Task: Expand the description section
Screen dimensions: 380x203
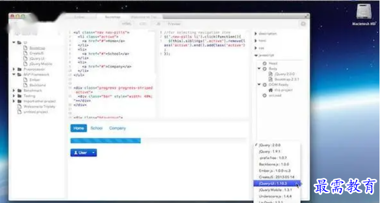Action: coord(256,34)
